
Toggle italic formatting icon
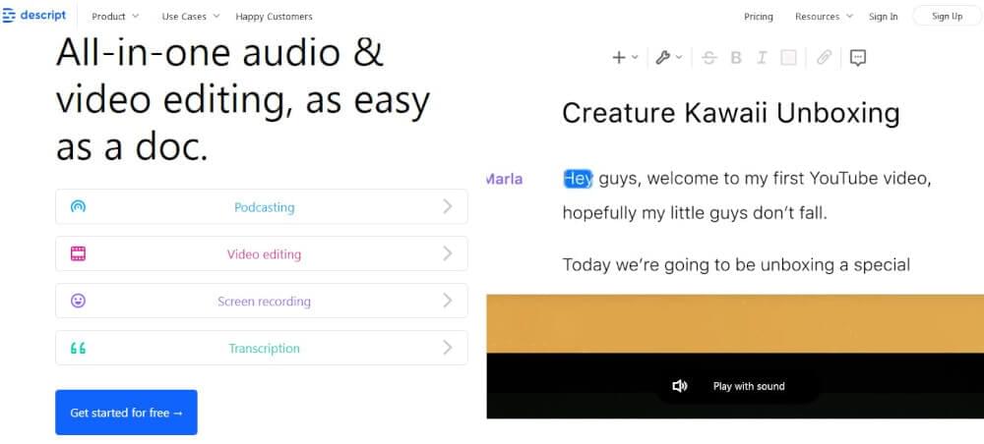(x=762, y=58)
